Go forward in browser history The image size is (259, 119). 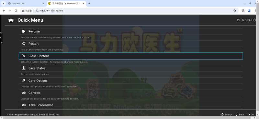(10, 11)
